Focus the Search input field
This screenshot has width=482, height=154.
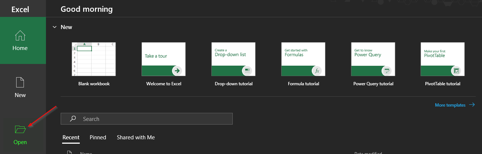(x=147, y=119)
